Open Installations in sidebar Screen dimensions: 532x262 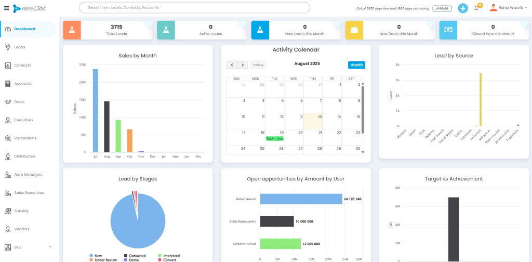(x=25, y=138)
